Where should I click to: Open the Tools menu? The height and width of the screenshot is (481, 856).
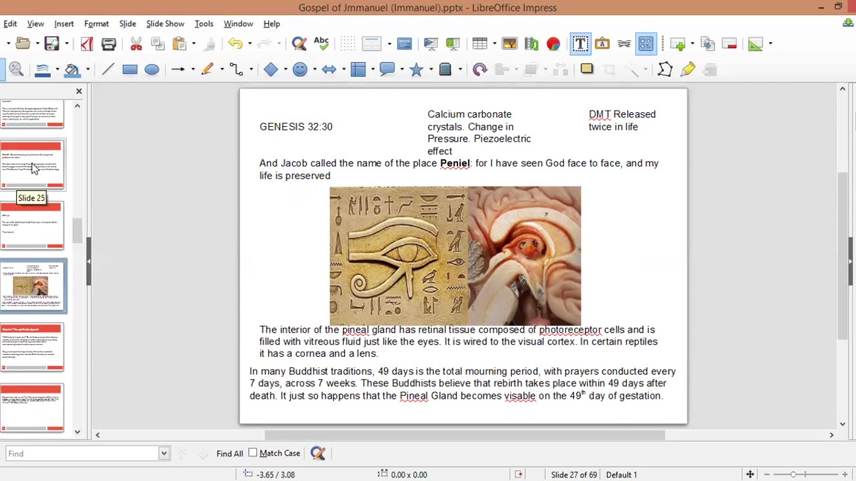tap(204, 23)
